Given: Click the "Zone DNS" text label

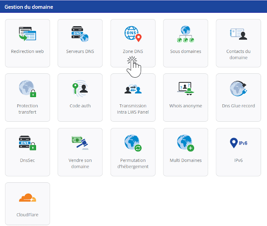Looking at the screenshot, I should tap(133, 52).
